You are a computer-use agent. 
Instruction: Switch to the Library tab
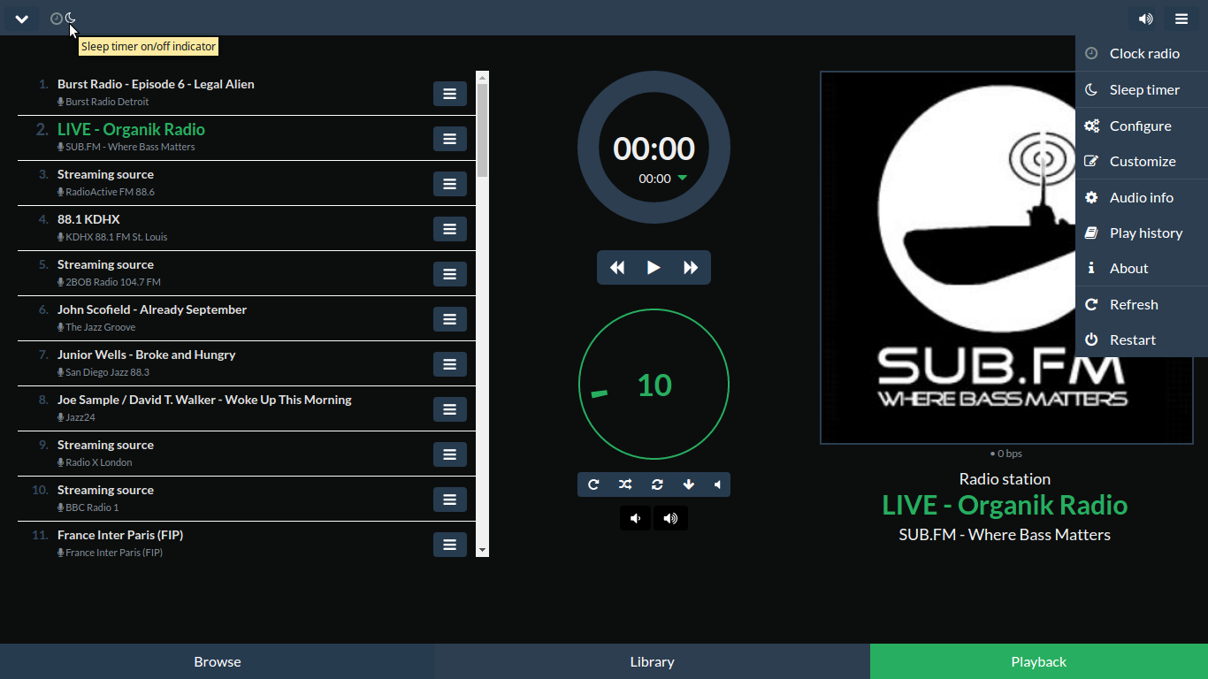tap(653, 661)
